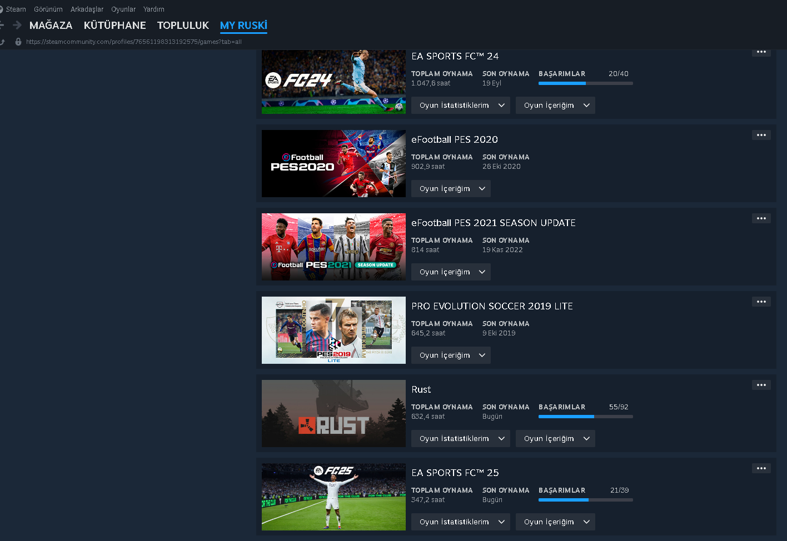Open the EA SPORTS FC™ 25 title link
This screenshot has height=541, width=787.
click(455, 473)
